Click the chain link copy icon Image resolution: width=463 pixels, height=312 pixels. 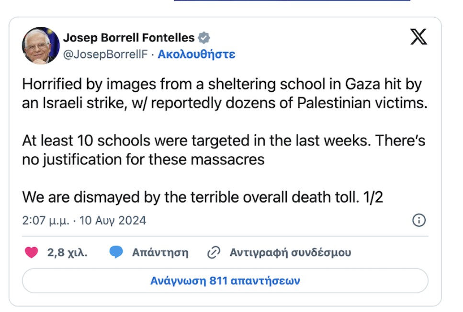pyautogui.click(x=214, y=252)
